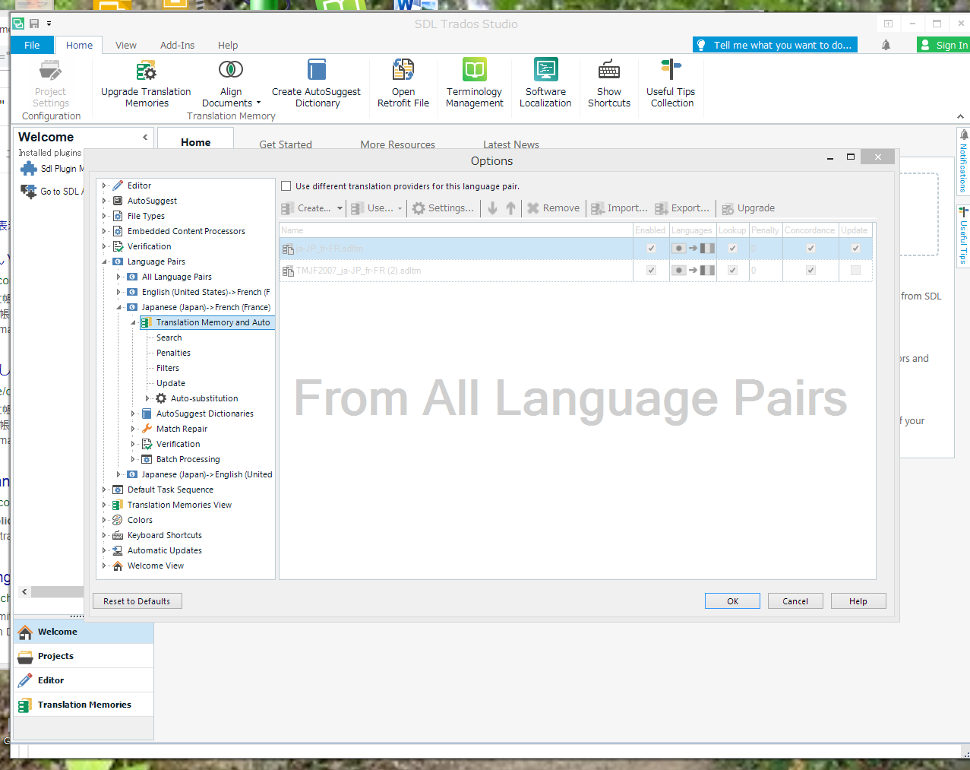Click the Upgrade button in Options toolbar
The height and width of the screenshot is (770, 970).
749,208
